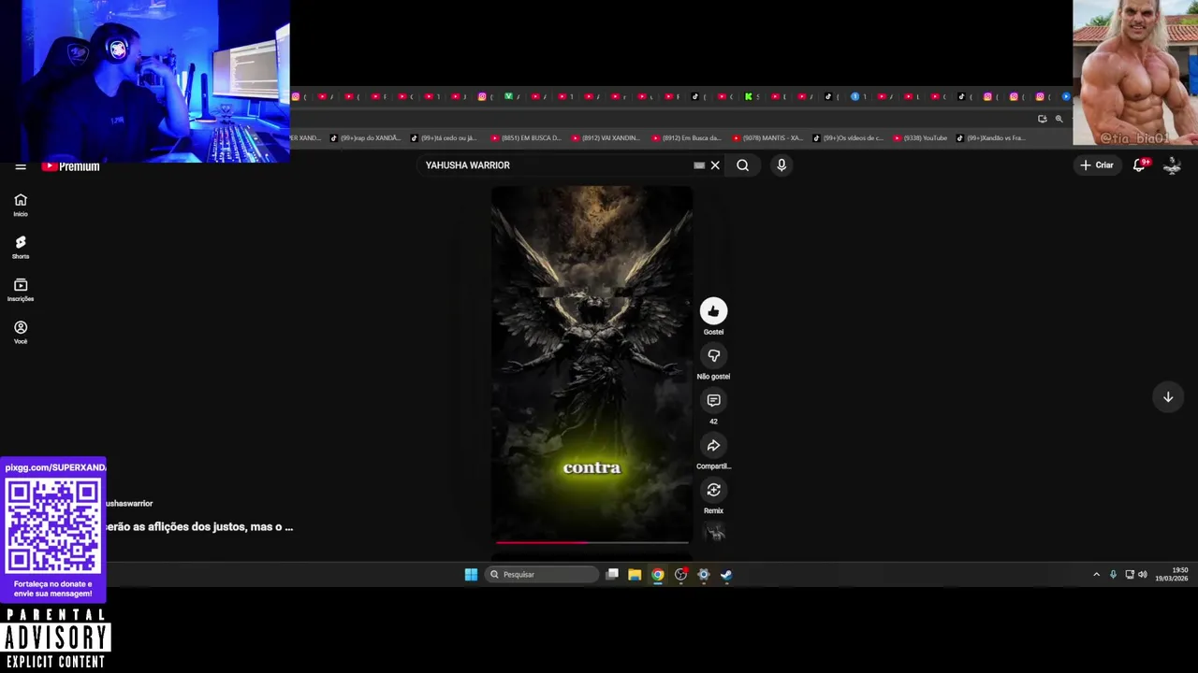Screen dimensions: 1198x673
Task: Open the on-screen keyboard icon in search
Action: tap(699, 165)
